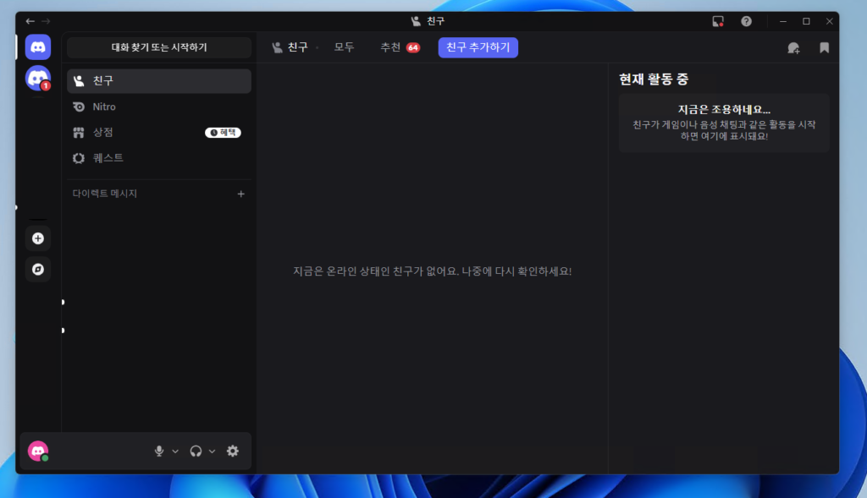Open user settings gear icon
Viewport: 867px width, 498px height.
(x=233, y=451)
